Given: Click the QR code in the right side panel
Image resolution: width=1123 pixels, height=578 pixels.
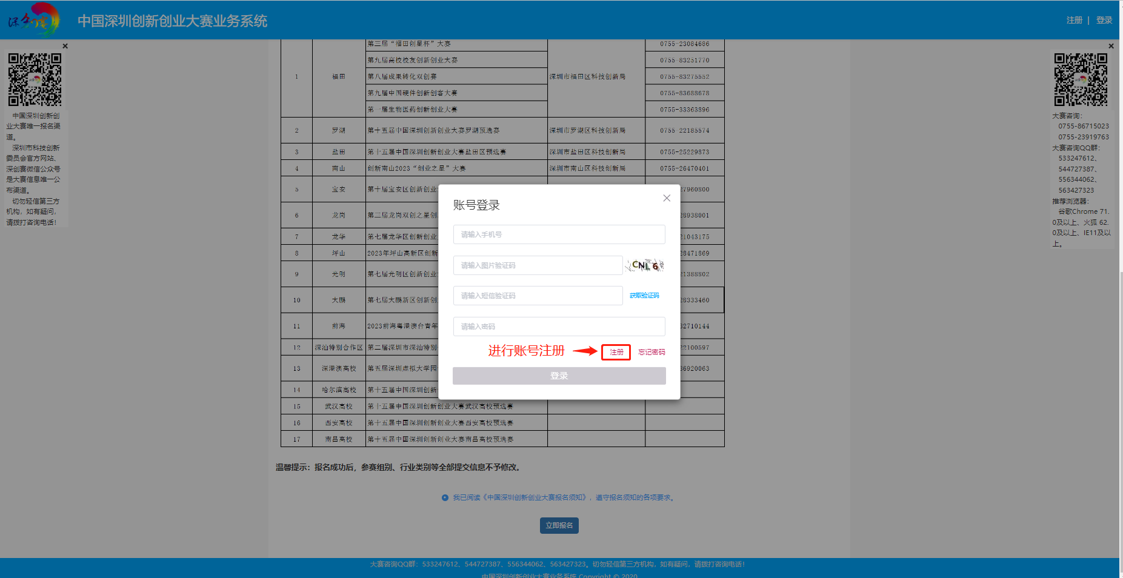Looking at the screenshot, I should pos(1081,79).
